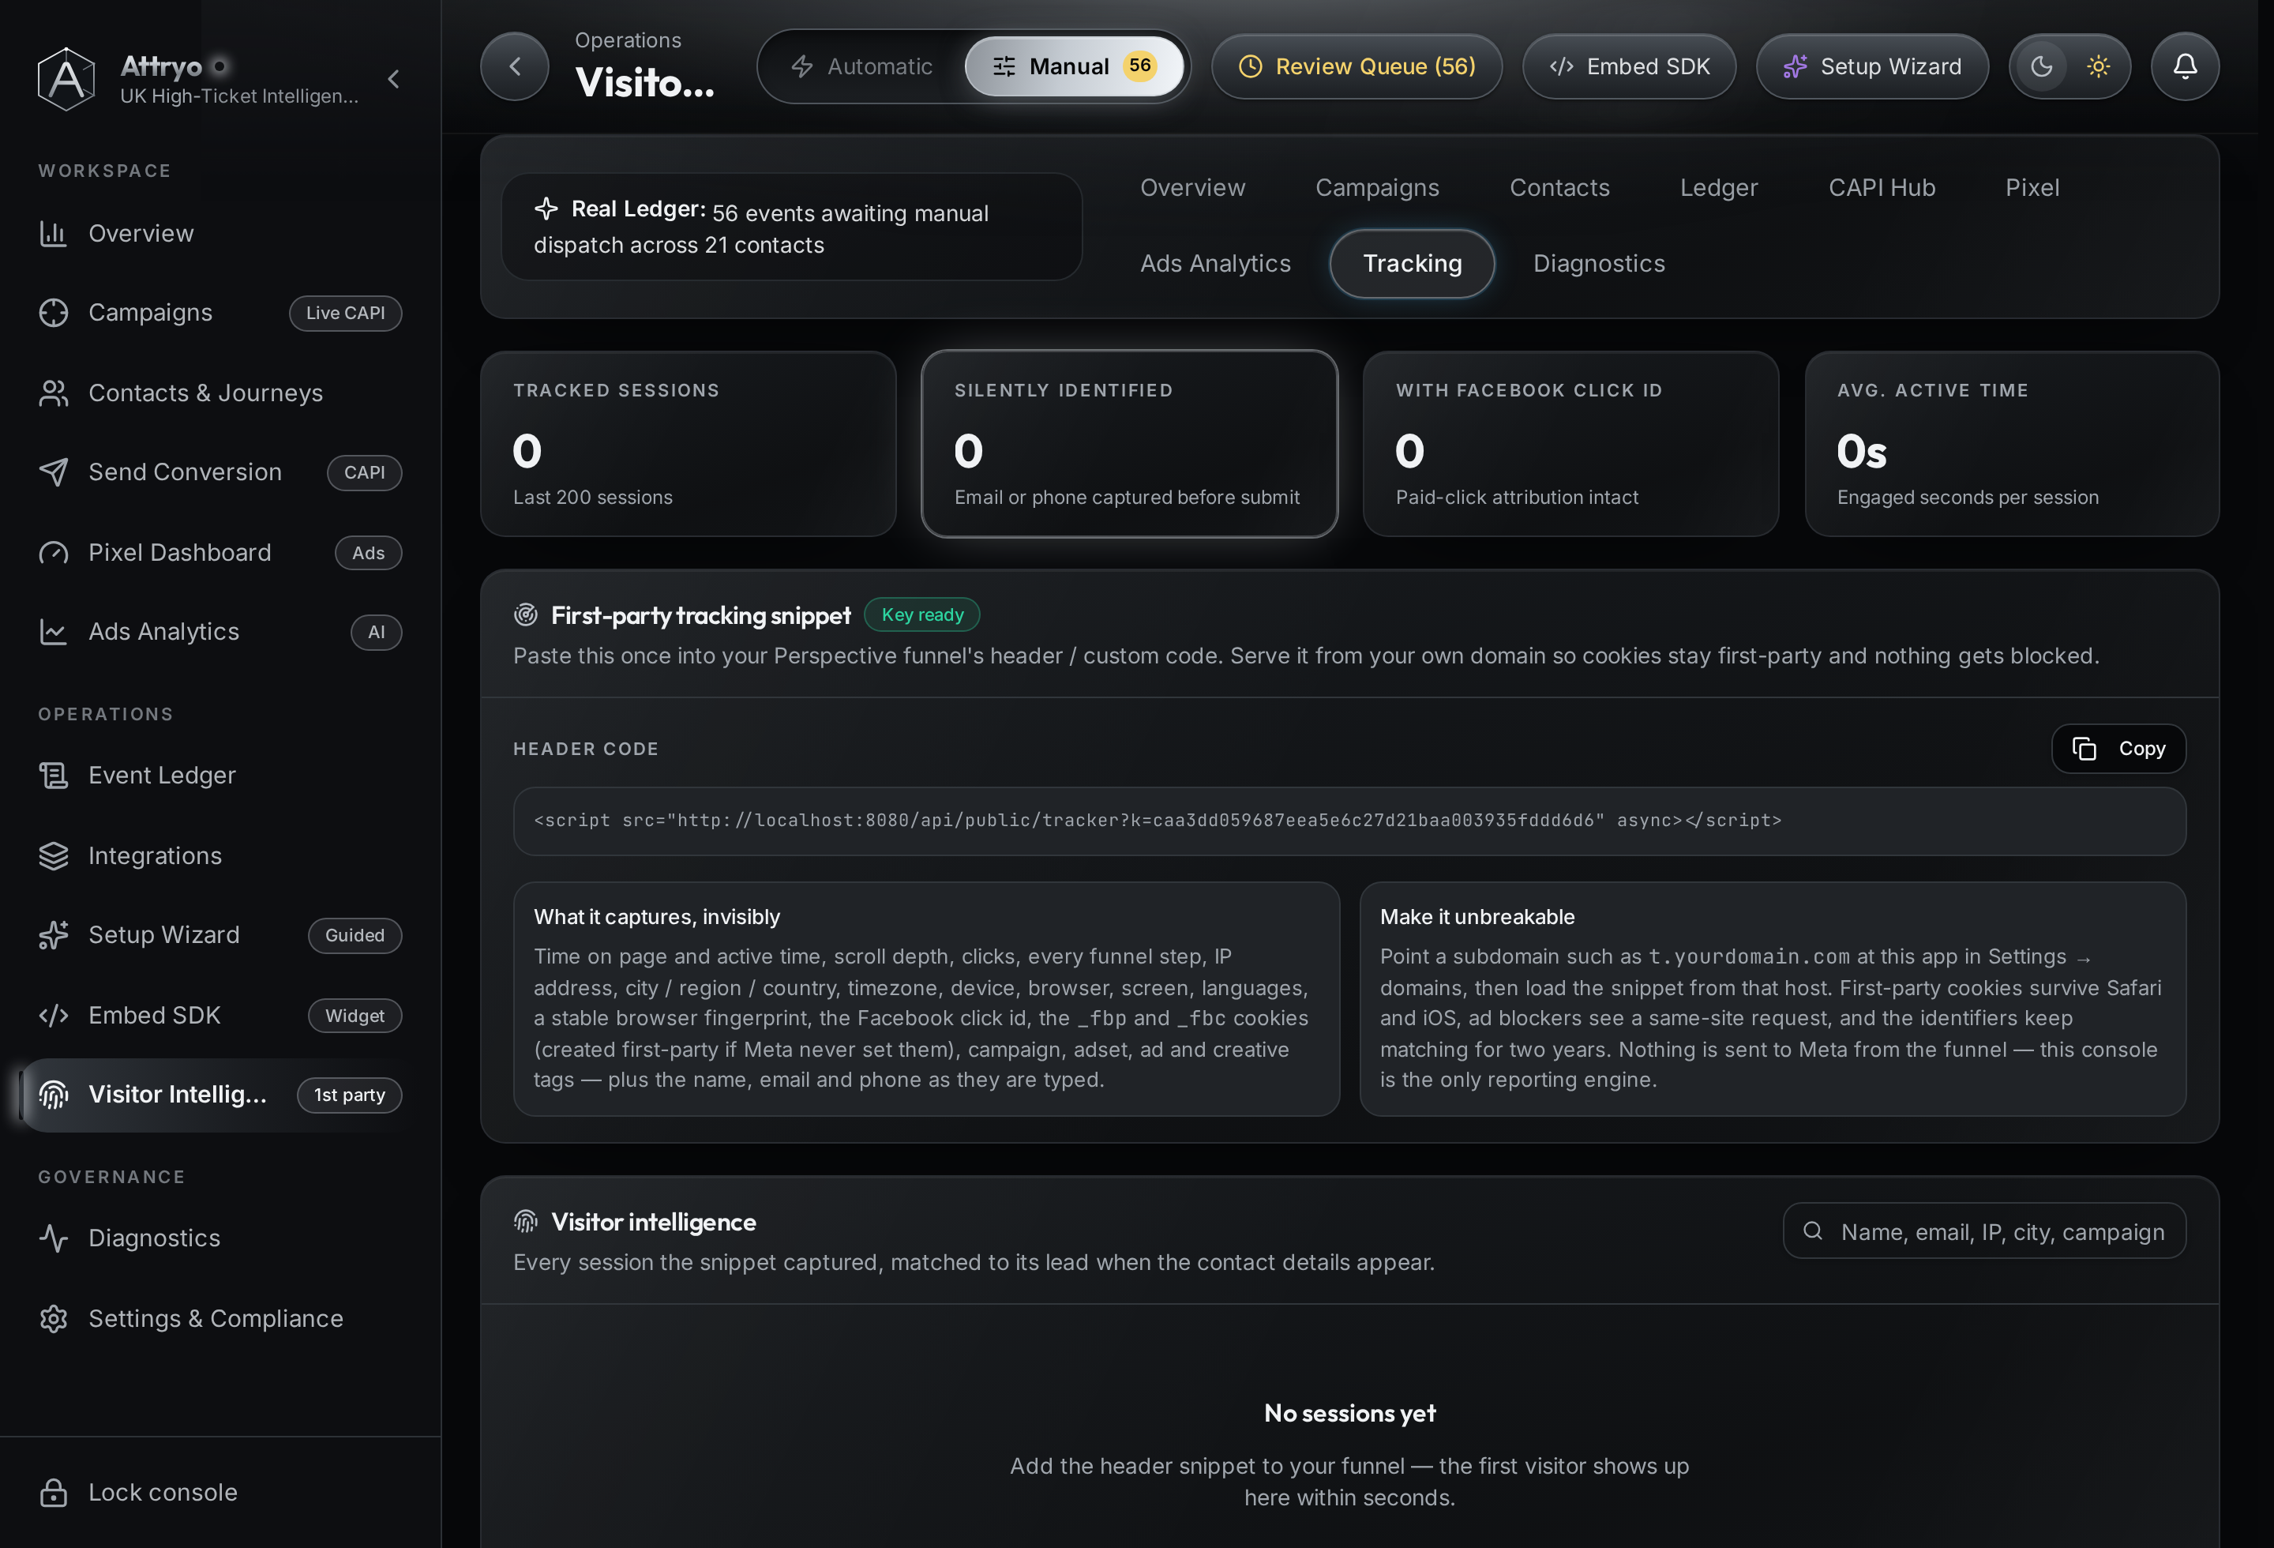Select the Tracking tab
2274x1548 pixels.
[x=1412, y=263]
